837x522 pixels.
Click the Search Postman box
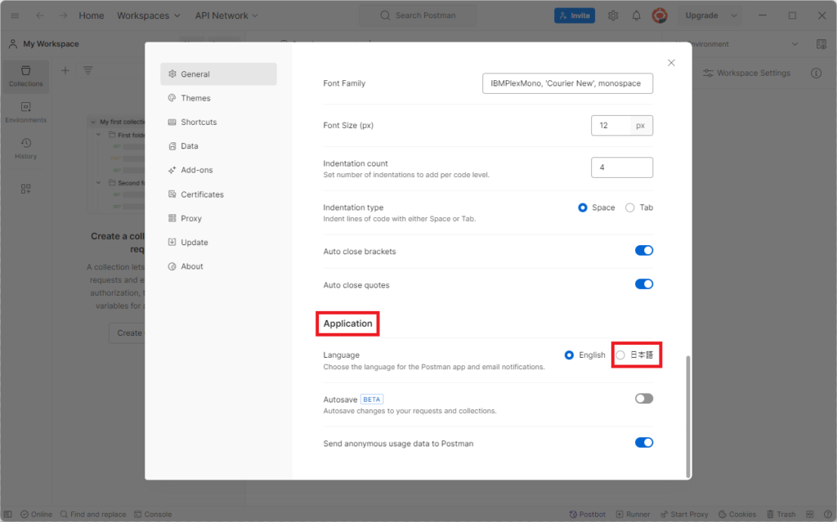pos(418,16)
